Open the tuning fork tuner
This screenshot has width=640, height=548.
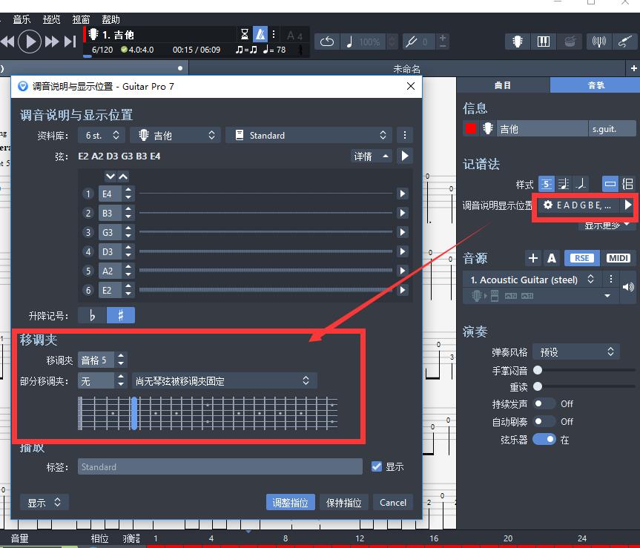pyautogui.click(x=599, y=42)
